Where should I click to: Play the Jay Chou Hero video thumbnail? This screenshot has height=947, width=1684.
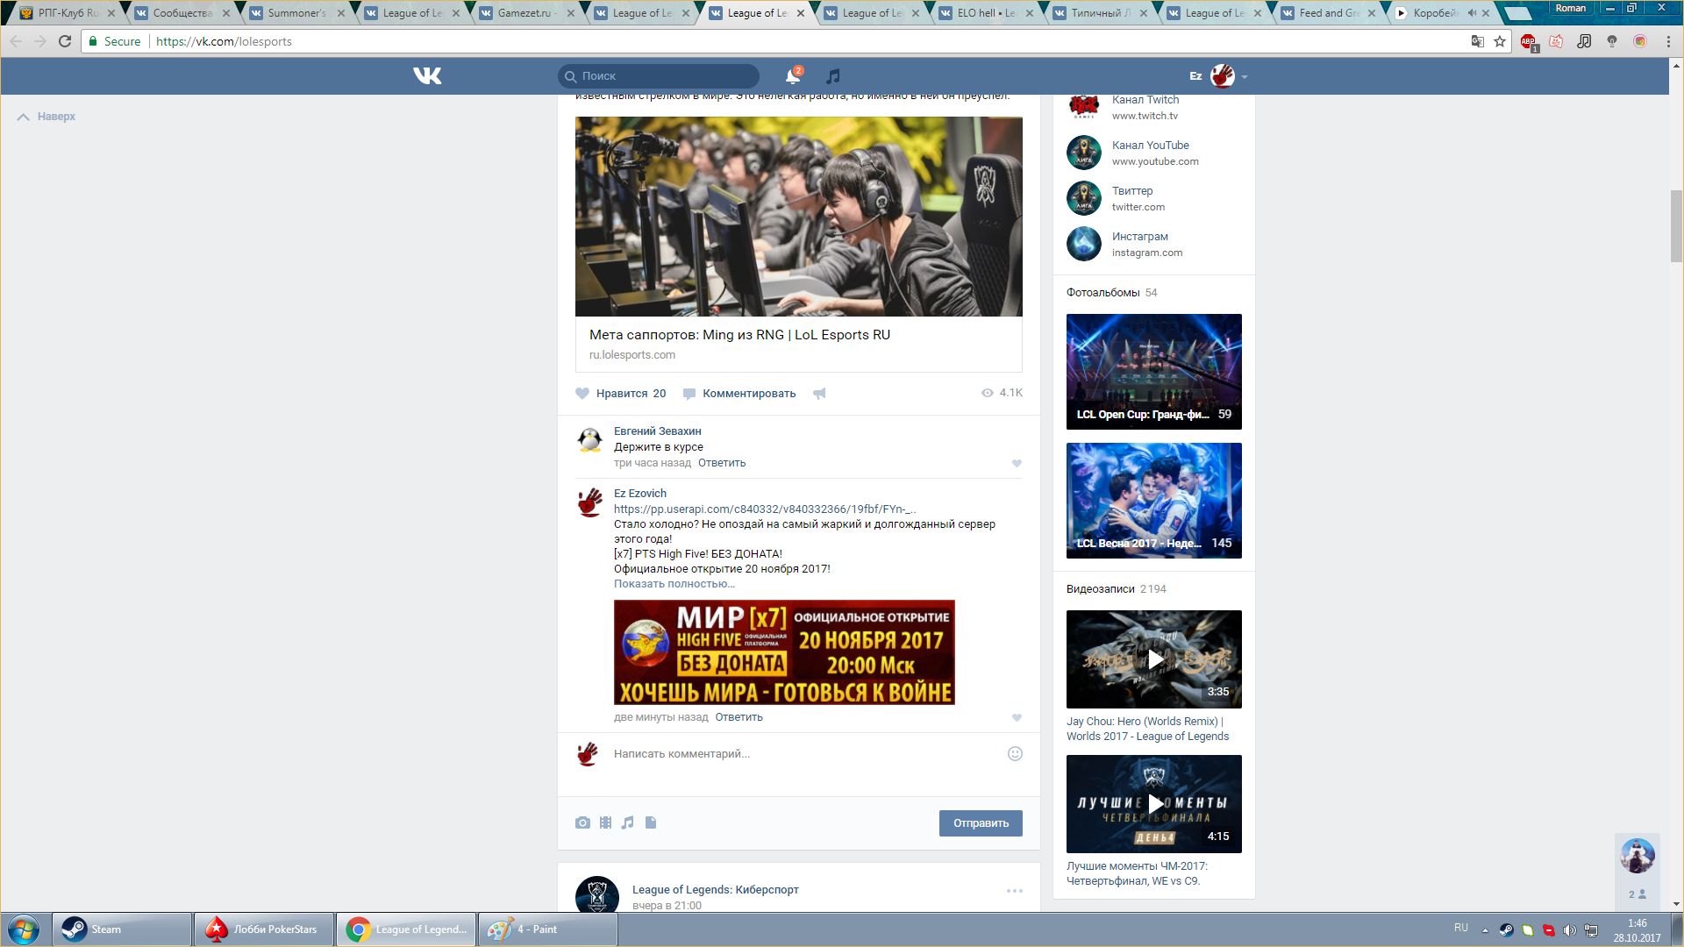click(x=1154, y=659)
